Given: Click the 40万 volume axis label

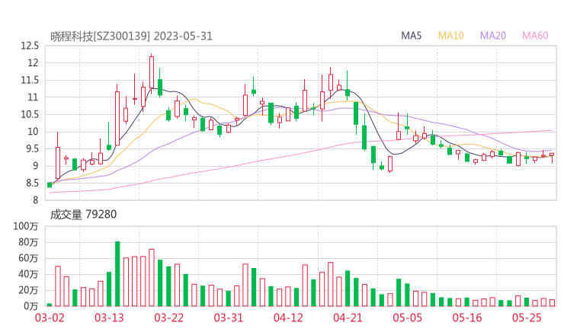Looking at the screenshot, I should (28, 274).
